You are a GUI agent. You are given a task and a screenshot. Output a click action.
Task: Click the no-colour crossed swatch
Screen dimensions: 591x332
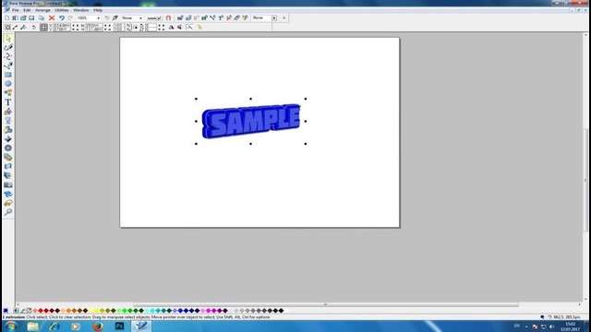point(29,311)
